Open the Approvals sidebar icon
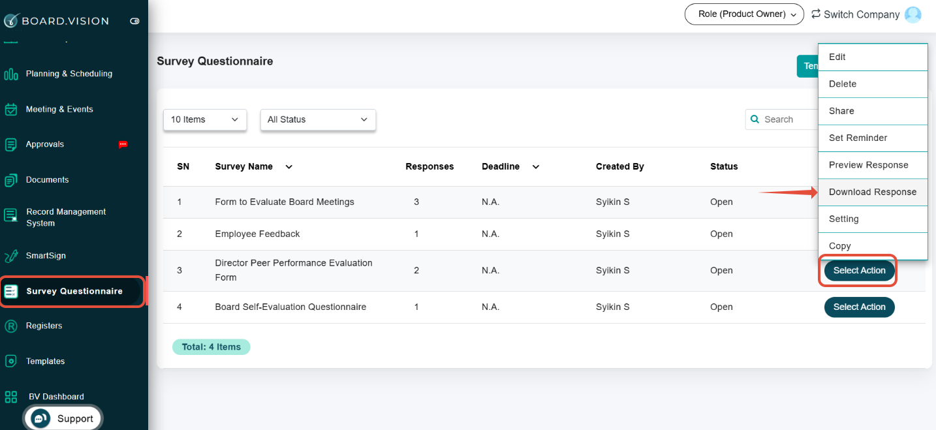This screenshot has height=430, width=936. tap(11, 144)
